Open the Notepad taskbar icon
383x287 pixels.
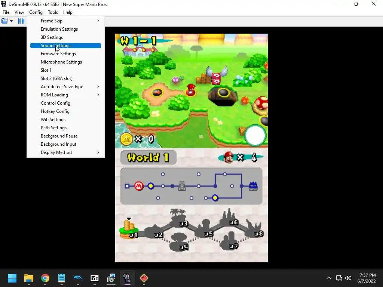pos(62,278)
